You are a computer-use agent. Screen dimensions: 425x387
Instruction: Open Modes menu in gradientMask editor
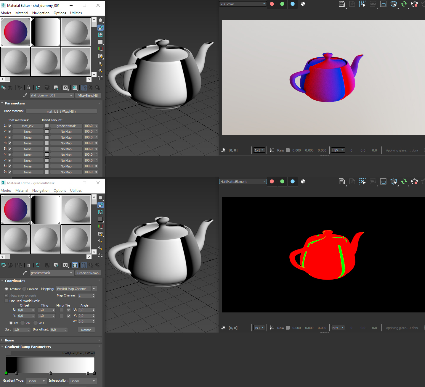click(6, 191)
